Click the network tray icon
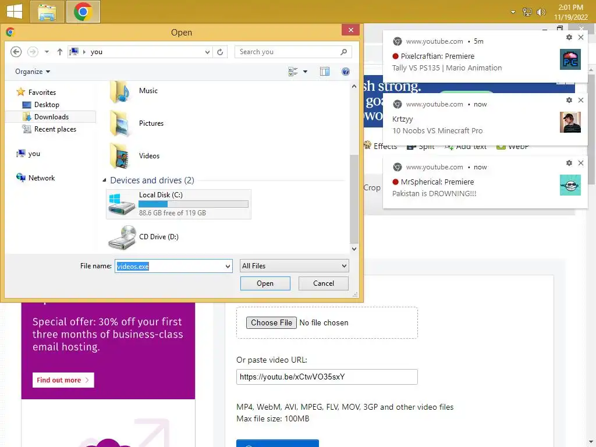Screen dimensions: 596x447 tap(527, 12)
